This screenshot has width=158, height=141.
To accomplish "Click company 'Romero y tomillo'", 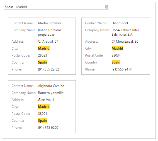I will pos(51,93).
